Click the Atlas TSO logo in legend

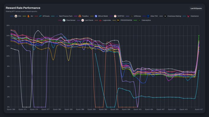[x=148, y=16]
